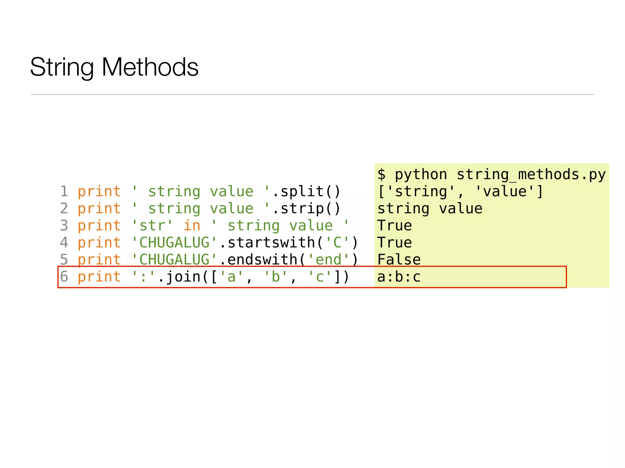Viewport: 625px width, 468px height.
Task: Click the "False" output line
Action: point(399,260)
